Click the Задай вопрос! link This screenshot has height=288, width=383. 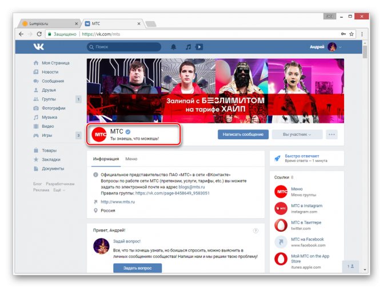click(127, 241)
